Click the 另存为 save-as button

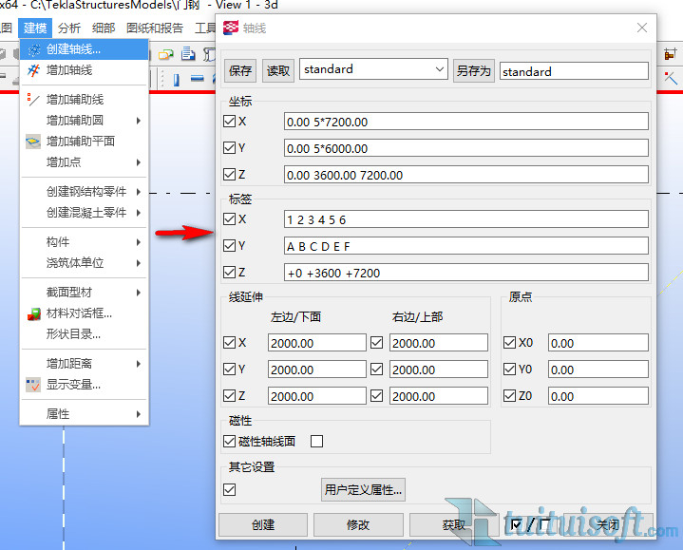[x=473, y=70]
